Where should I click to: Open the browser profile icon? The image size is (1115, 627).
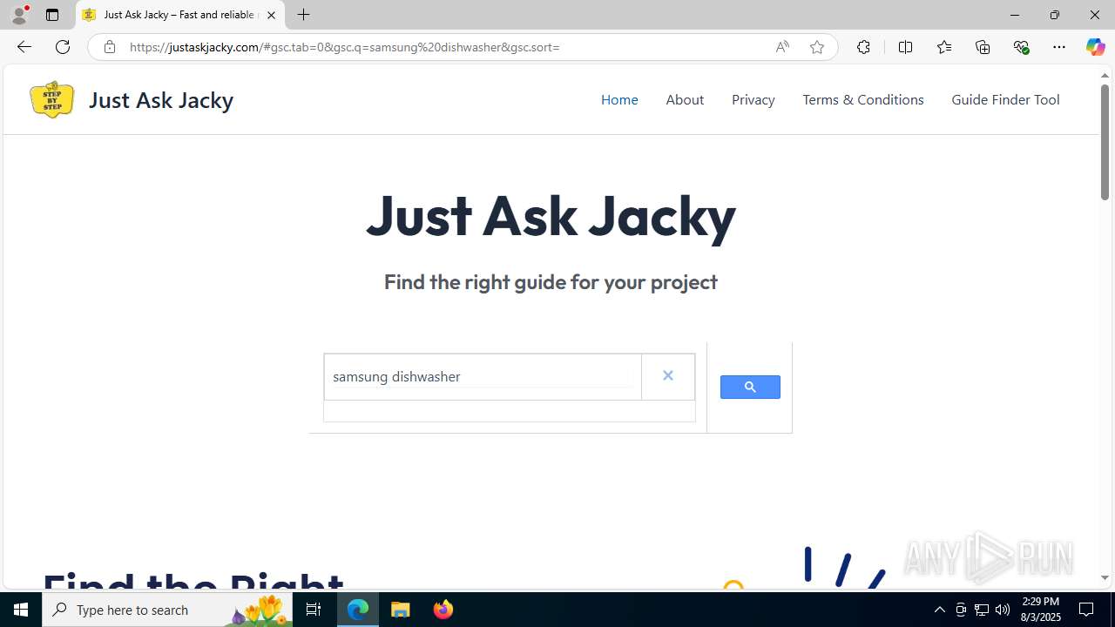[19, 15]
